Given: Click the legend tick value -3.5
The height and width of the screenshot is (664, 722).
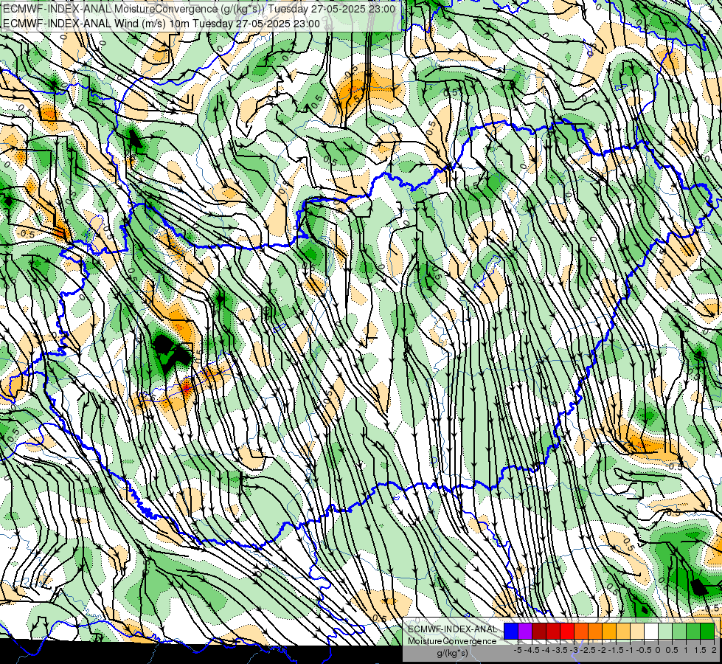Looking at the screenshot, I should [x=561, y=650].
